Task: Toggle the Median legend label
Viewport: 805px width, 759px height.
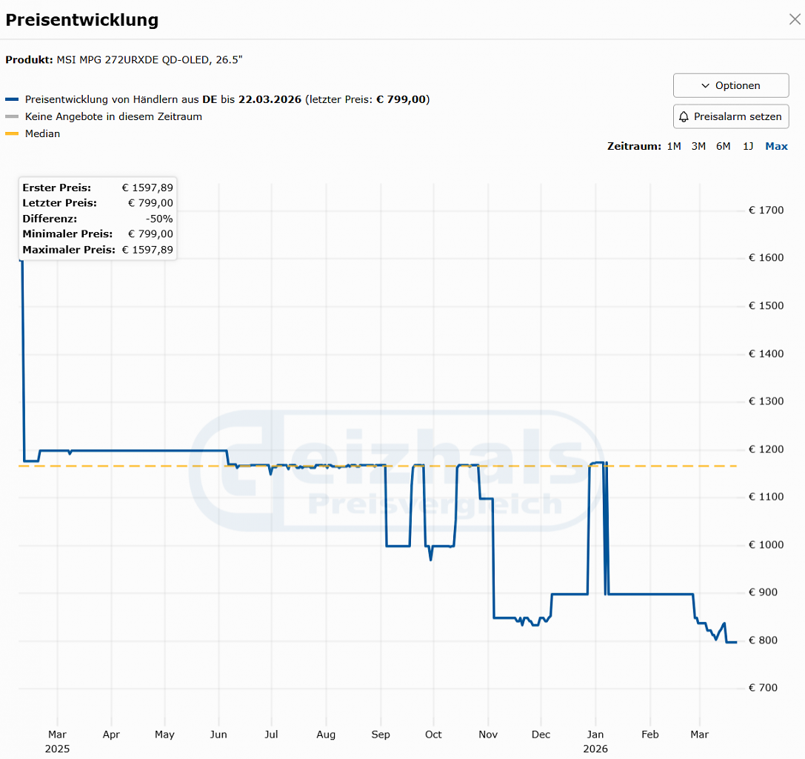Action: click(x=43, y=133)
